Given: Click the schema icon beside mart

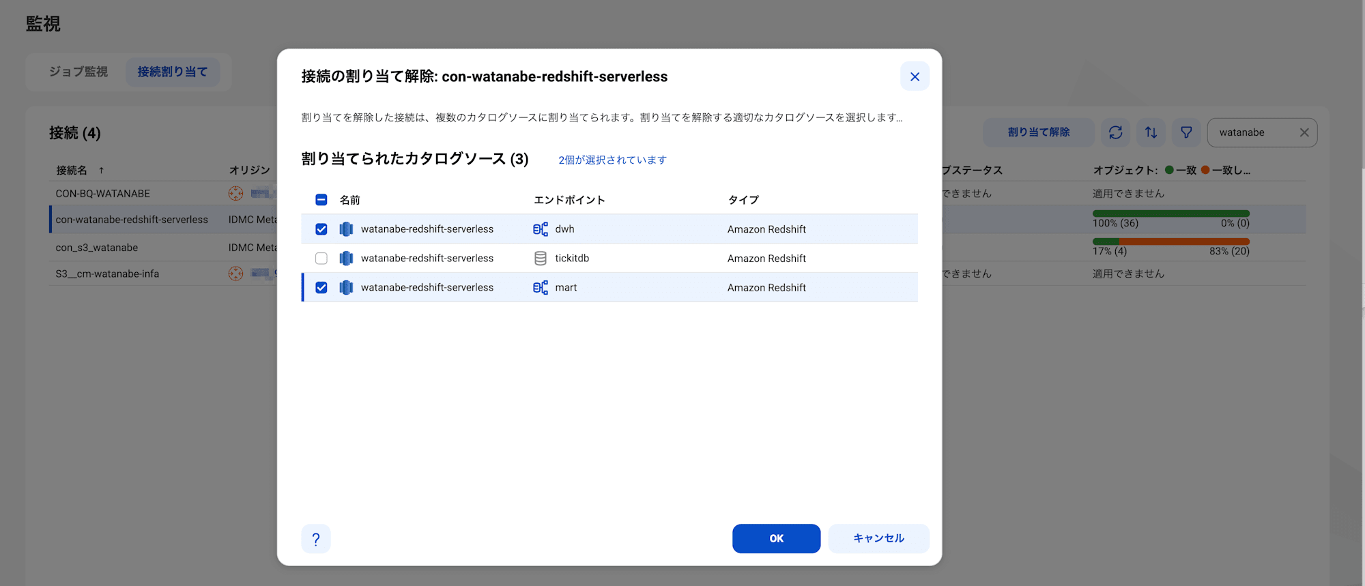Looking at the screenshot, I should coord(541,288).
